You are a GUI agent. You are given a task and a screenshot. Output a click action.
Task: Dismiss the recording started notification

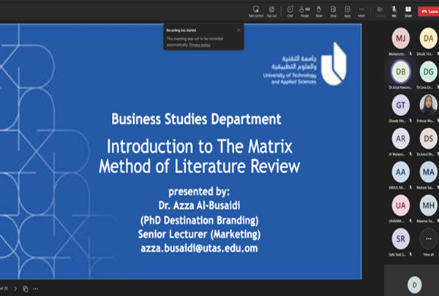[x=239, y=30]
